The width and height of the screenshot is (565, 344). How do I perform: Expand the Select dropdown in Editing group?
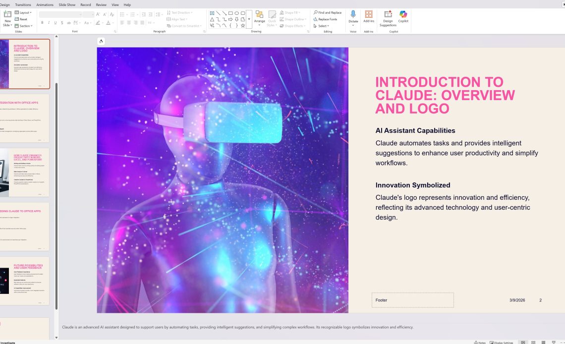[x=322, y=26]
